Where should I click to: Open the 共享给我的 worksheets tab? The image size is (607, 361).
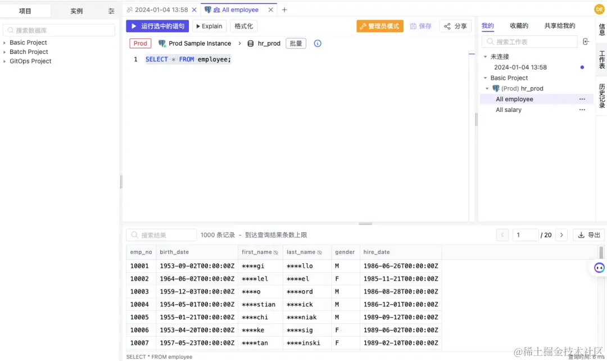point(560,25)
